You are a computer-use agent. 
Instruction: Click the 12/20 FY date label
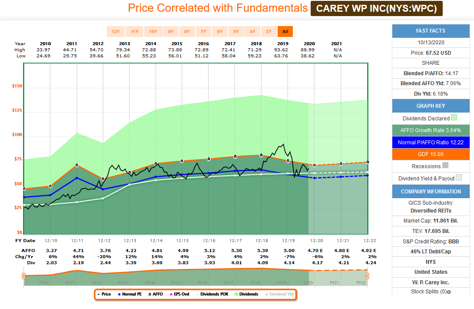tap(316, 240)
